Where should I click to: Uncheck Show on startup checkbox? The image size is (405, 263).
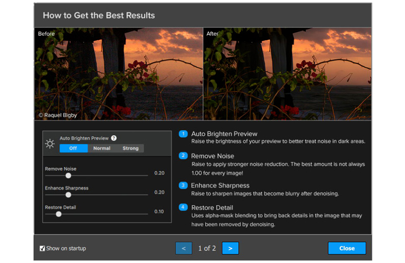click(x=42, y=248)
